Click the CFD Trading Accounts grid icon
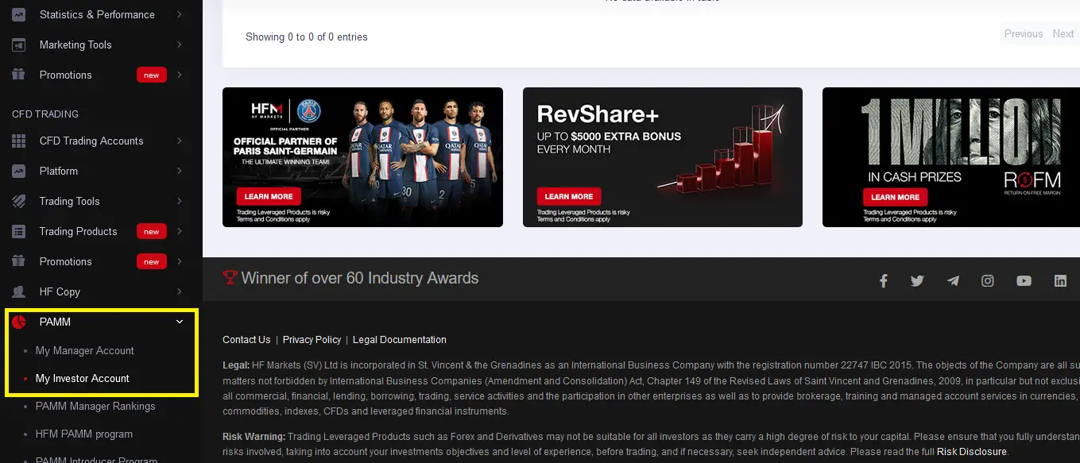 click(x=19, y=141)
